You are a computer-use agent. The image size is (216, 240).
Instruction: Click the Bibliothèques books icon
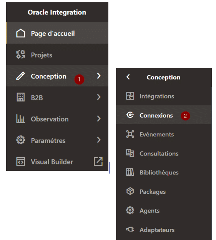tap(130, 172)
